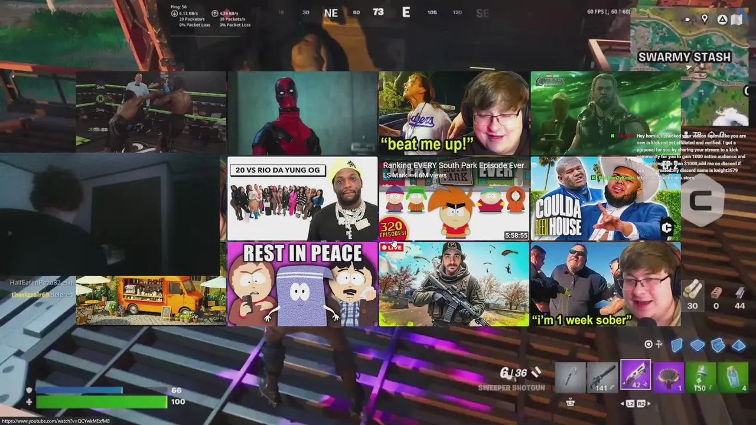Click the metal material icon showing 44
The width and height of the screenshot is (756, 425).
740,292
